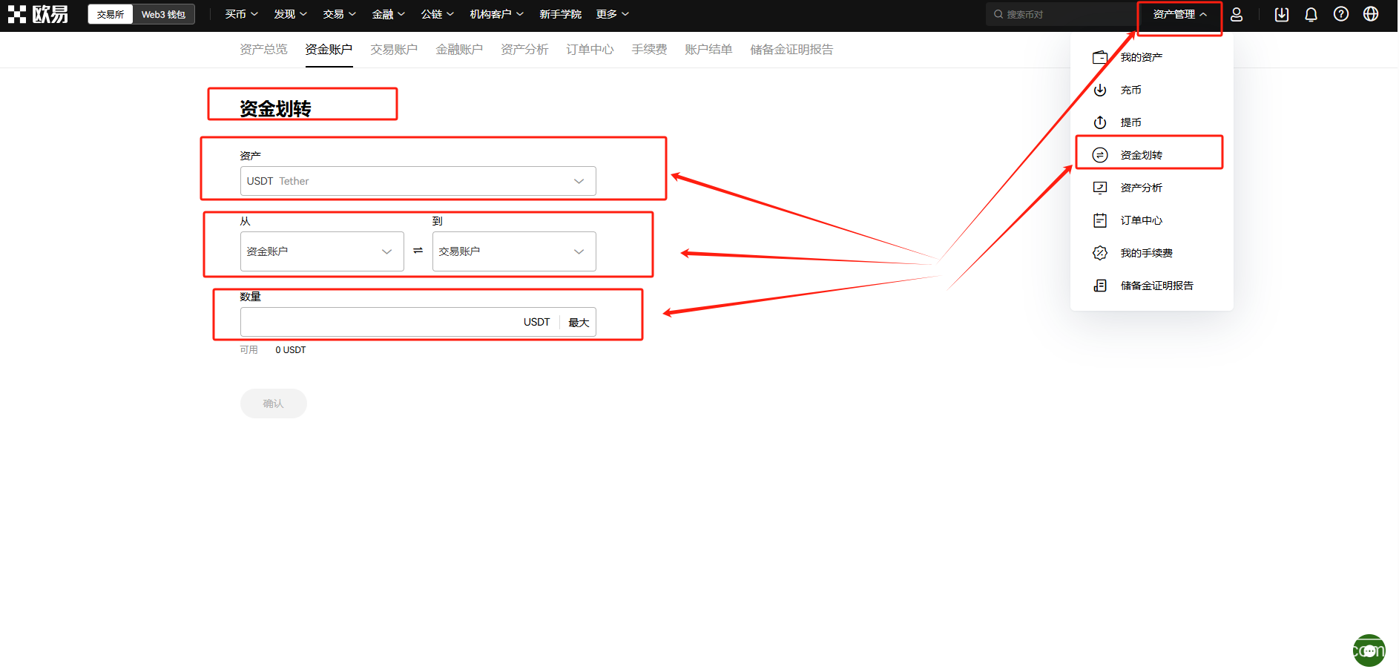
Task: Click the download app icon
Action: pos(1282,14)
